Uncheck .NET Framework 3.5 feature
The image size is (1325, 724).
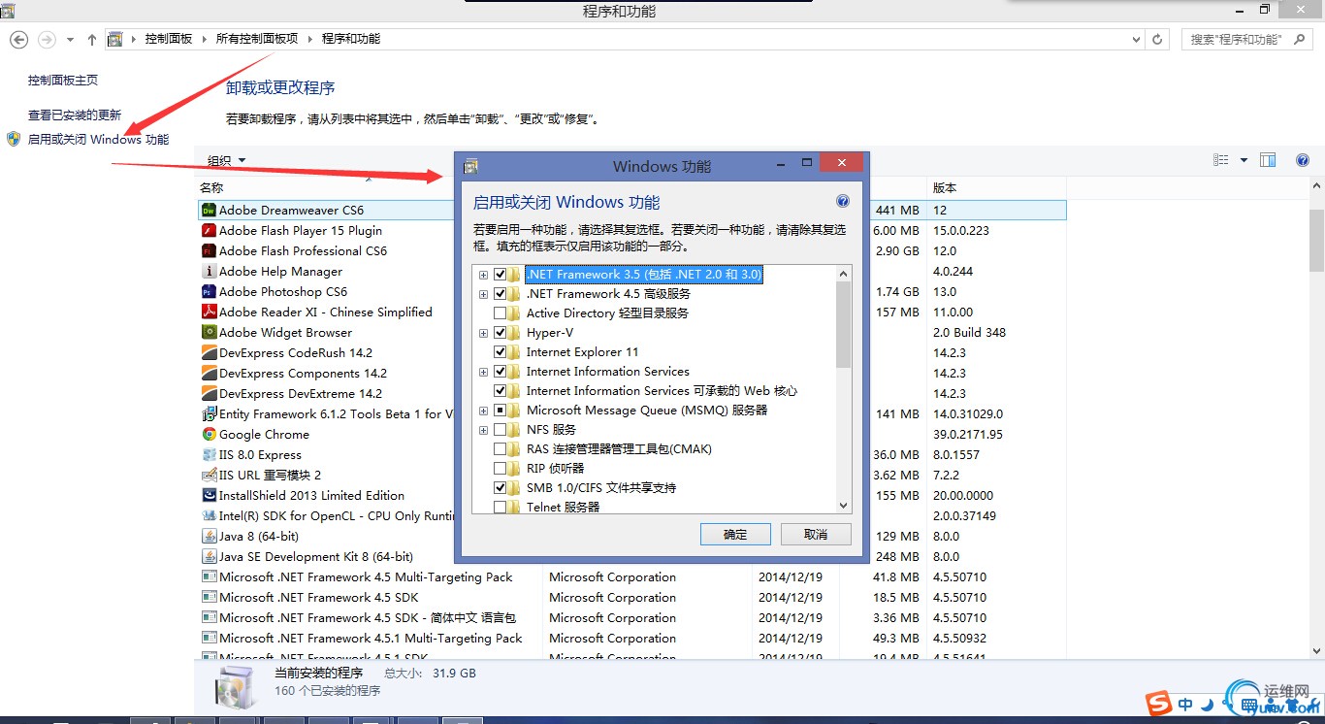pos(501,275)
